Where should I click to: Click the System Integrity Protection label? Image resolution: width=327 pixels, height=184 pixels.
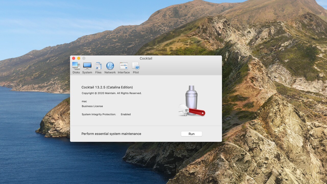(99, 114)
